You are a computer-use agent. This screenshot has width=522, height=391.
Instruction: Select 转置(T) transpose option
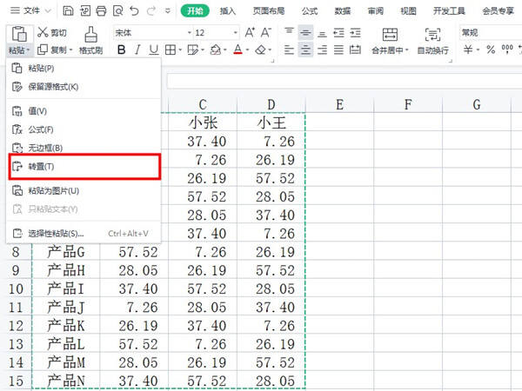[x=84, y=166]
